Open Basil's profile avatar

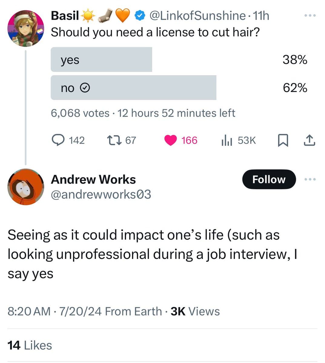click(26, 28)
